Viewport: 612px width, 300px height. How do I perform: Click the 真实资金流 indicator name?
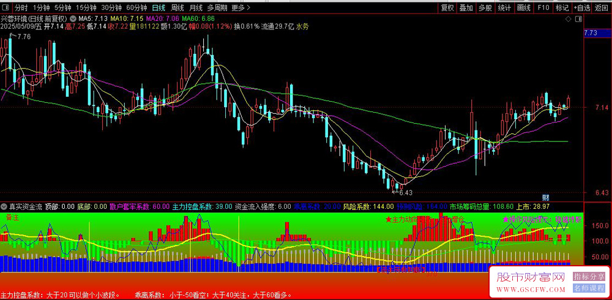26,206
